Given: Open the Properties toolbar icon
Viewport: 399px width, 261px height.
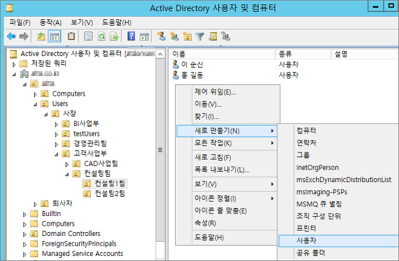Looking at the screenshot, I should pos(88,37).
